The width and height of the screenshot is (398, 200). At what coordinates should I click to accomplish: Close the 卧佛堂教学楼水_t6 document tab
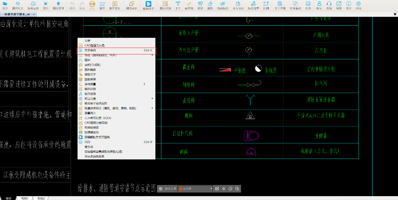(34, 14)
